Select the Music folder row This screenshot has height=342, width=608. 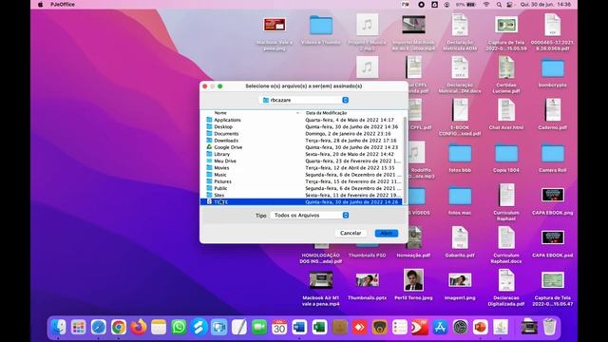[x=302, y=175]
